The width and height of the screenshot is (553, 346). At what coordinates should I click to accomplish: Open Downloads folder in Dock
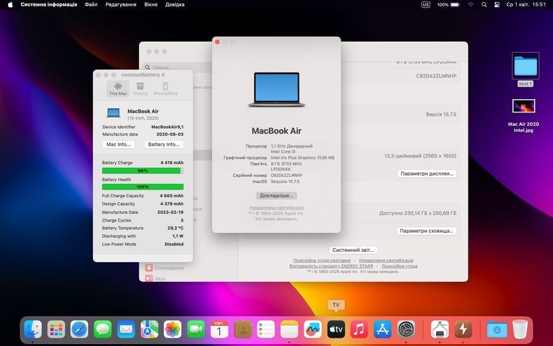click(496, 329)
